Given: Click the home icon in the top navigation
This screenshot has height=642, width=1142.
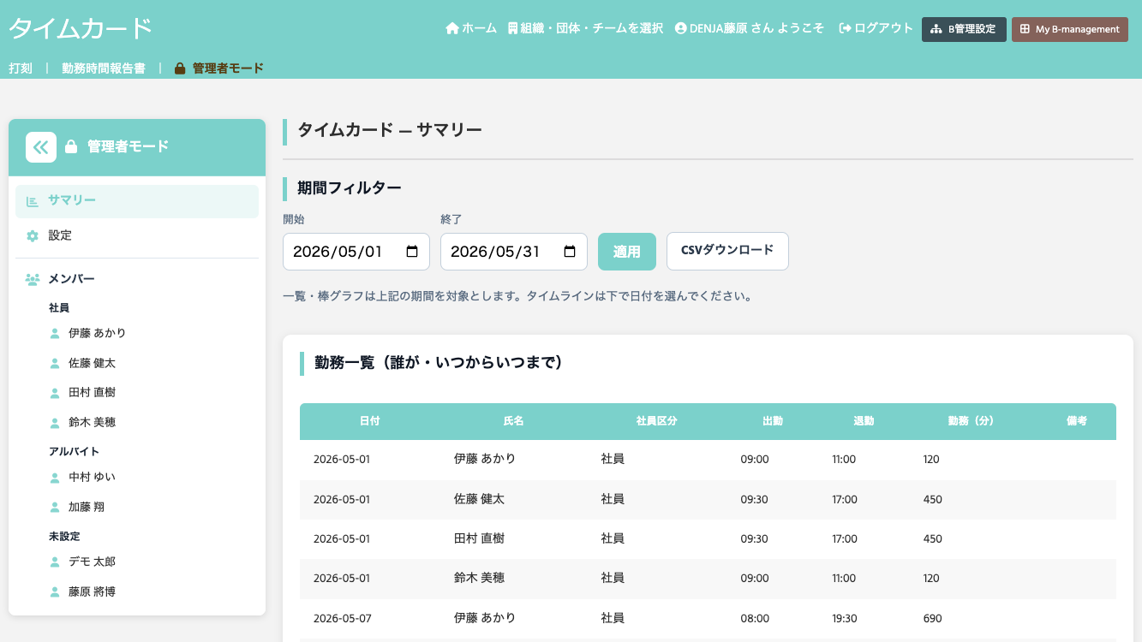Looking at the screenshot, I should pos(452,28).
